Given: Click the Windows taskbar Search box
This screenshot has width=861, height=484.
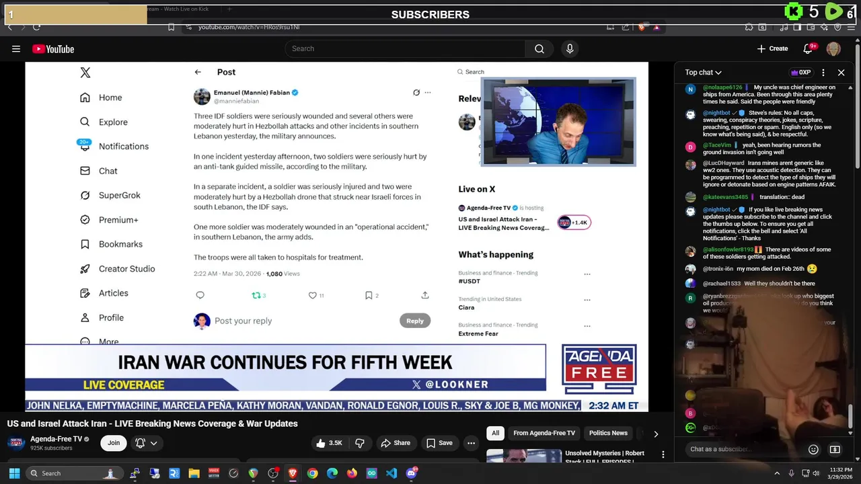Looking at the screenshot, I should 74,473.
